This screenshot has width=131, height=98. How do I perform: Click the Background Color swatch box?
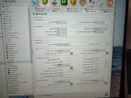click(x=108, y=44)
